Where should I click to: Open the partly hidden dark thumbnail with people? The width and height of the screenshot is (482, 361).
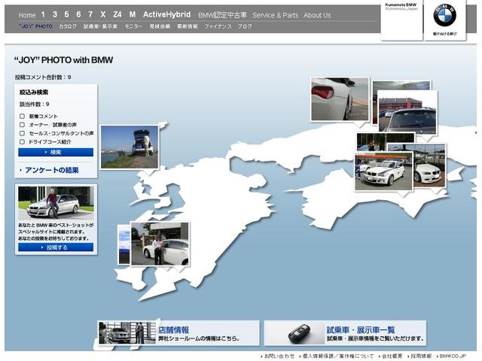(x=371, y=142)
